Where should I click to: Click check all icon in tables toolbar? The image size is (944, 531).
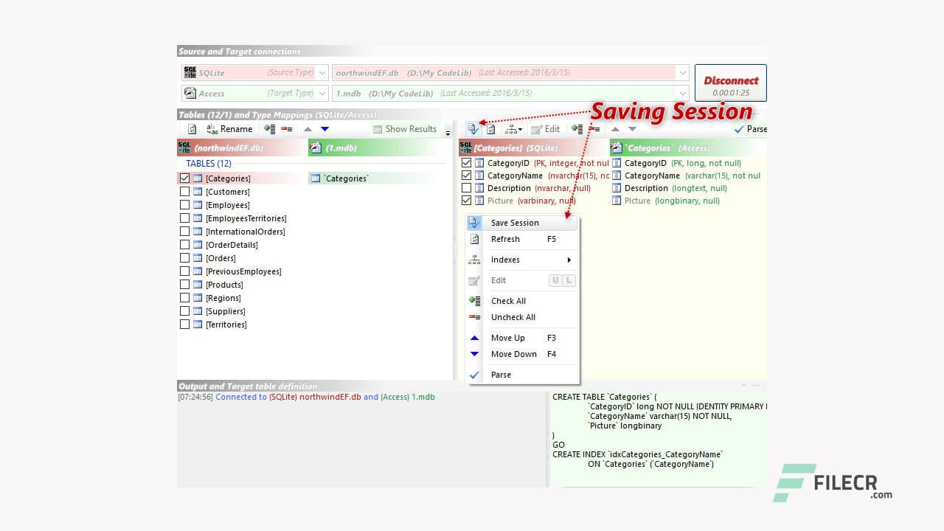point(270,129)
